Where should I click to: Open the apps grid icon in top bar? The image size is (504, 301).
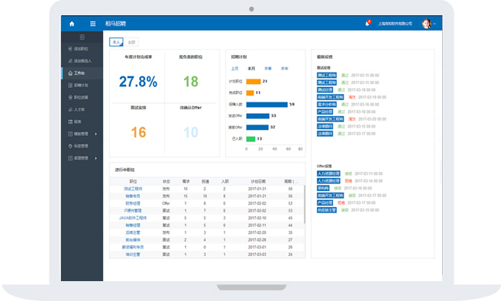[92, 24]
